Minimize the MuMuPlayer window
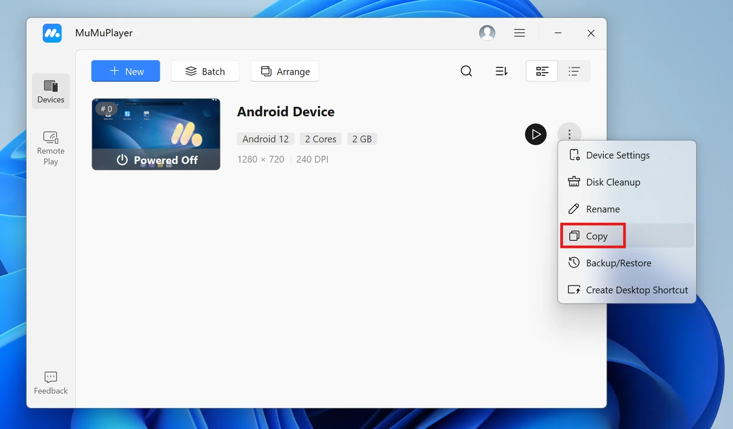This screenshot has width=733, height=429. coord(558,33)
